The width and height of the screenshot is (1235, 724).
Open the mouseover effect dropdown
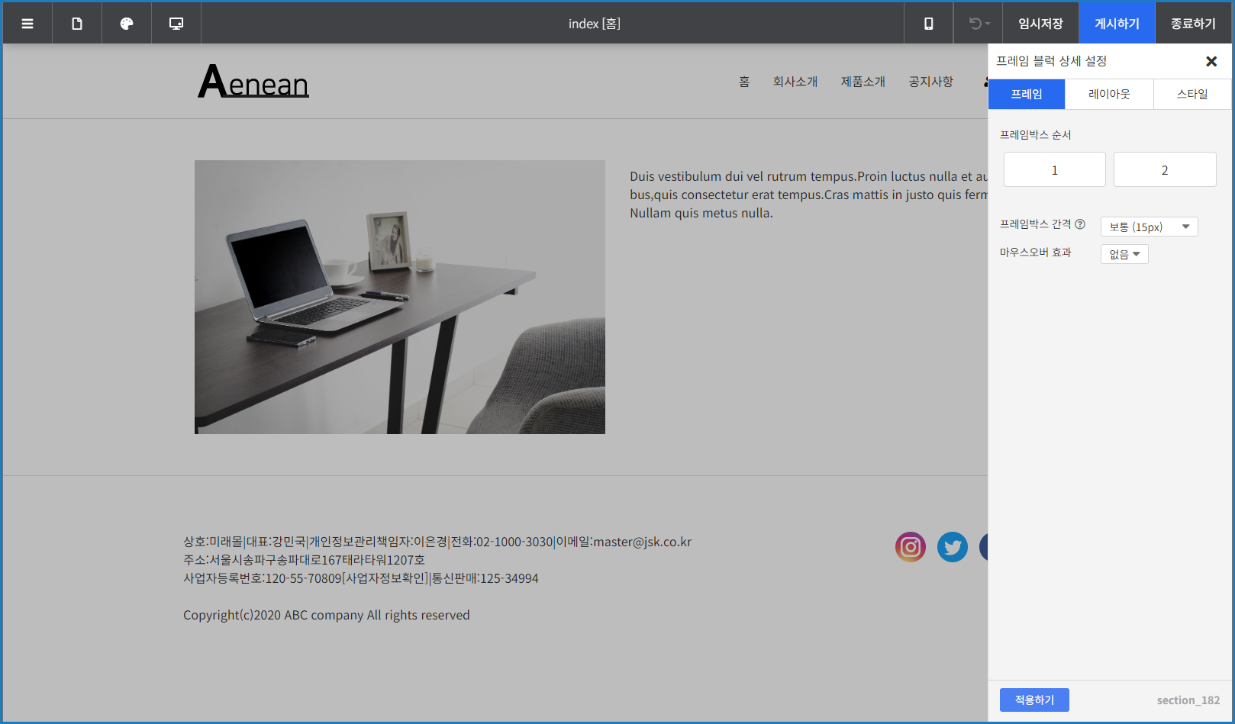(1124, 254)
